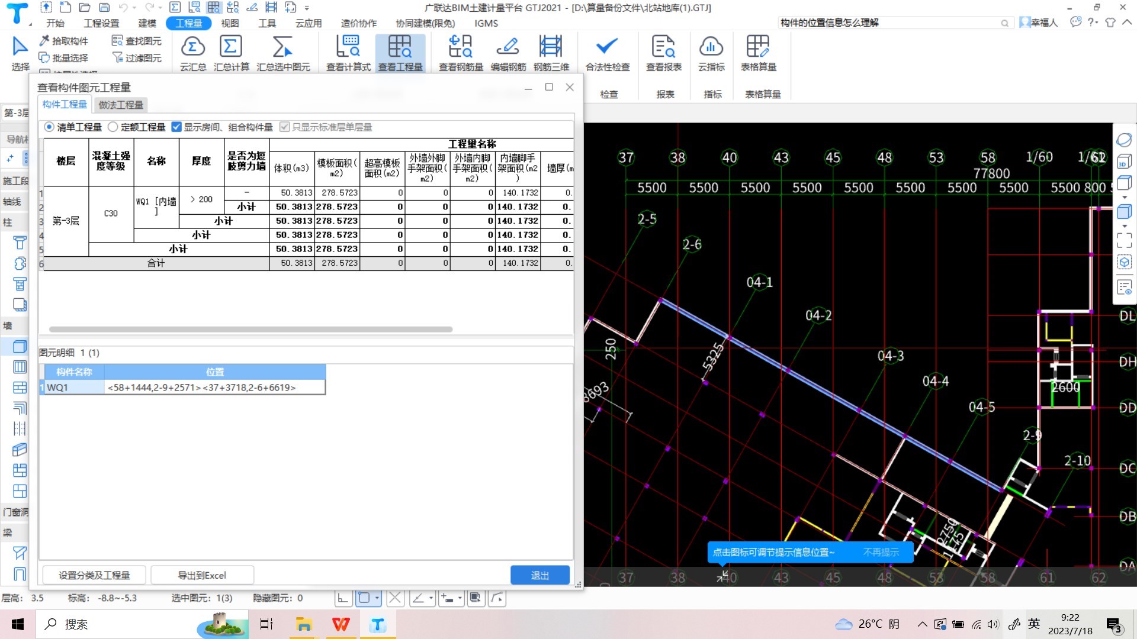The height and width of the screenshot is (639, 1137).
Task: Click the 合计 total row label
Action: click(x=156, y=263)
